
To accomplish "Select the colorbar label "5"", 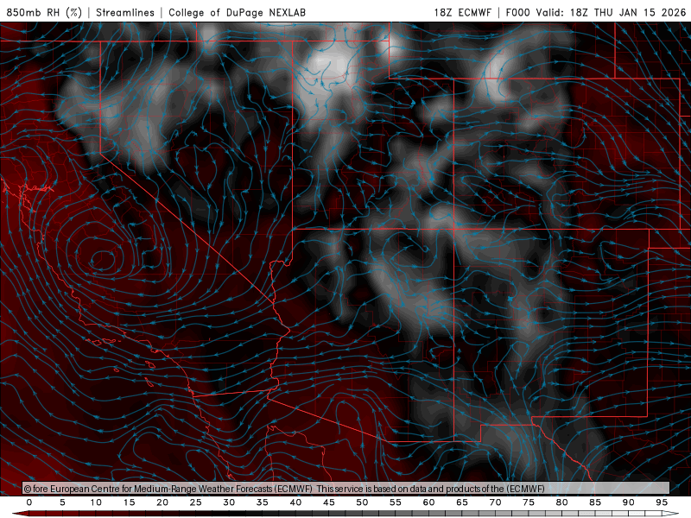I will pyautogui.click(x=62, y=502).
